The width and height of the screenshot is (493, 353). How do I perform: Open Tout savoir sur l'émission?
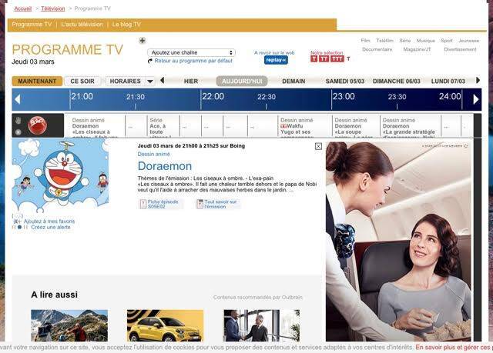coord(217,204)
